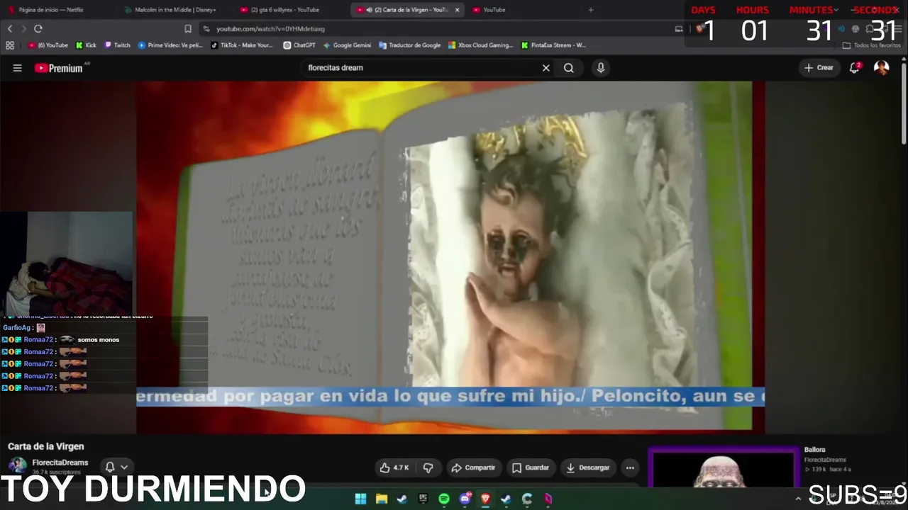Close the Carta de la Virgen tab
908x510 pixels.
(457, 10)
